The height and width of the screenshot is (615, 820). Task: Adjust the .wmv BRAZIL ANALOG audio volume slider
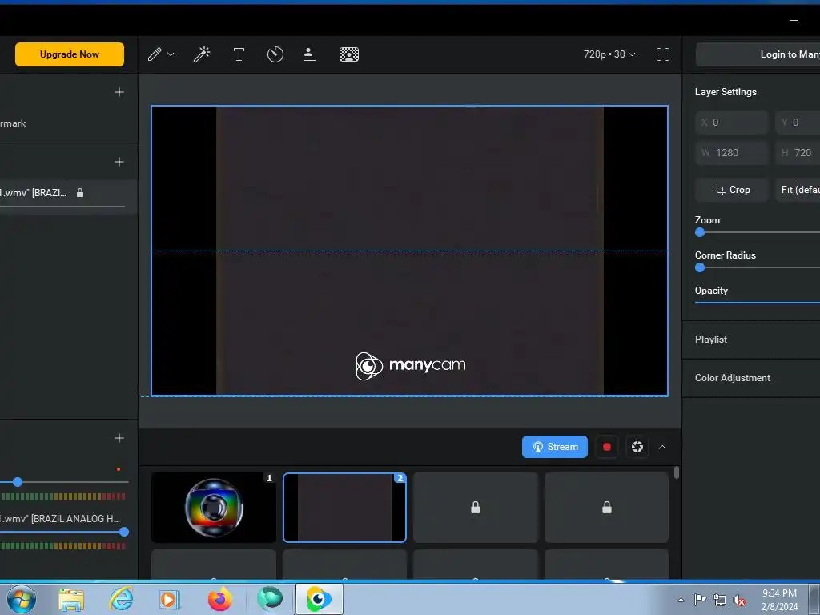[x=124, y=532]
